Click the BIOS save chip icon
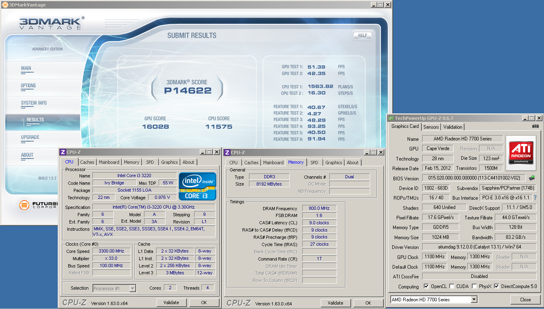544x309 pixels. 532,178
